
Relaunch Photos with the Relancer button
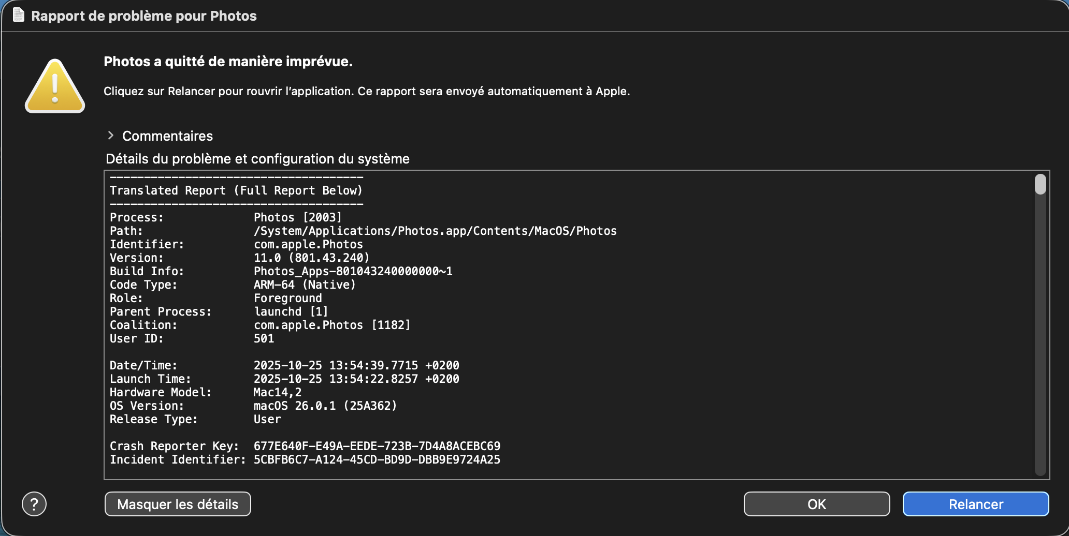coord(975,504)
